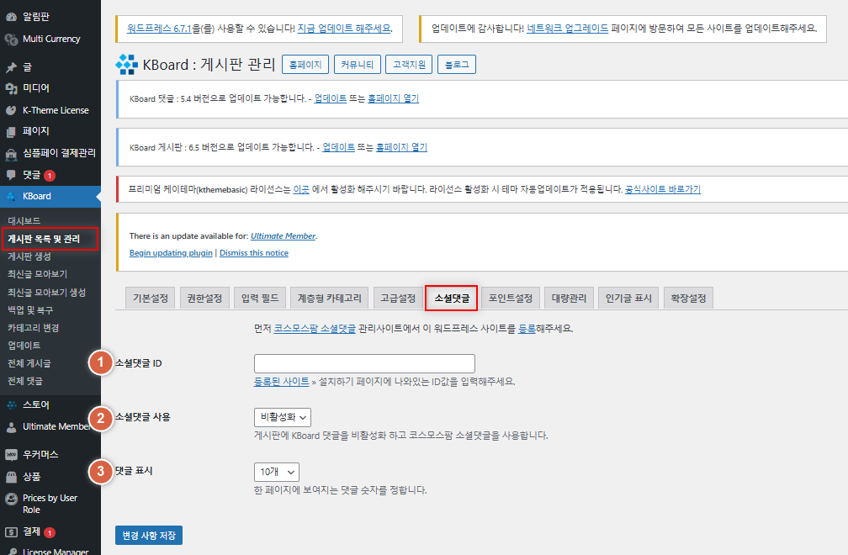
Task: Click the 홈페이지 header button
Action: (305, 64)
